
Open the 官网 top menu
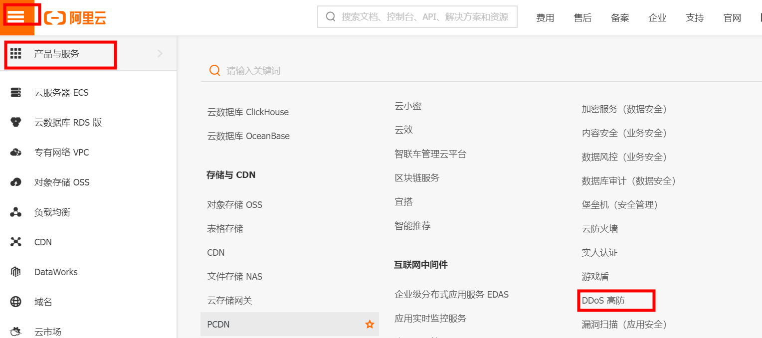coord(732,18)
